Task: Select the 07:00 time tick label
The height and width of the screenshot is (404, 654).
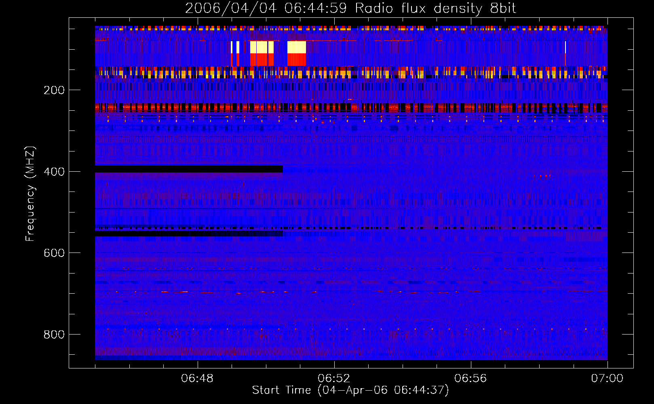Action: point(607,379)
